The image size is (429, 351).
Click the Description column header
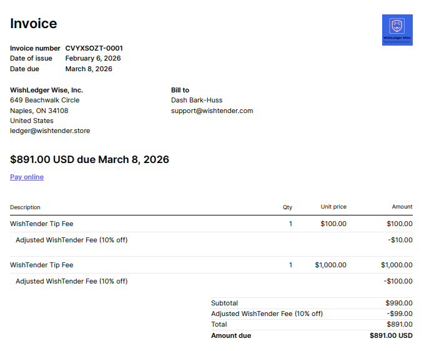25,207
